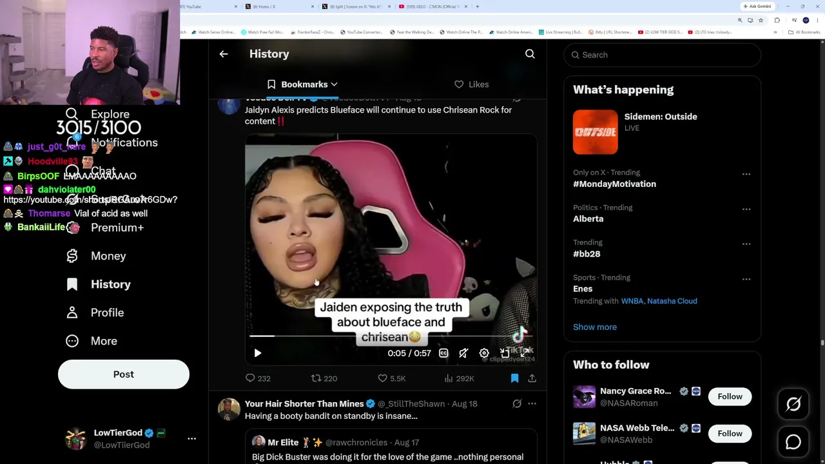Image resolution: width=825 pixels, height=464 pixels.
Task: Open avatar of Your Hair Shorter Than Mines
Action: [x=229, y=409]
